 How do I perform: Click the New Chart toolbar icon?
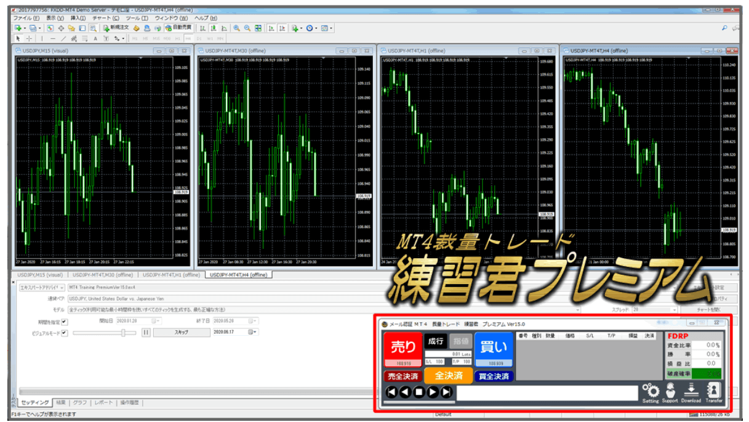pyautogui.click(x=18, y=28)
